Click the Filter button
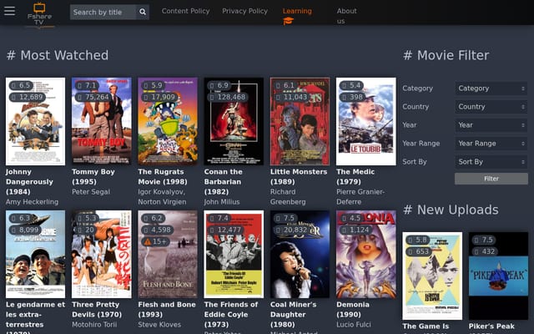 coord(491,179)
